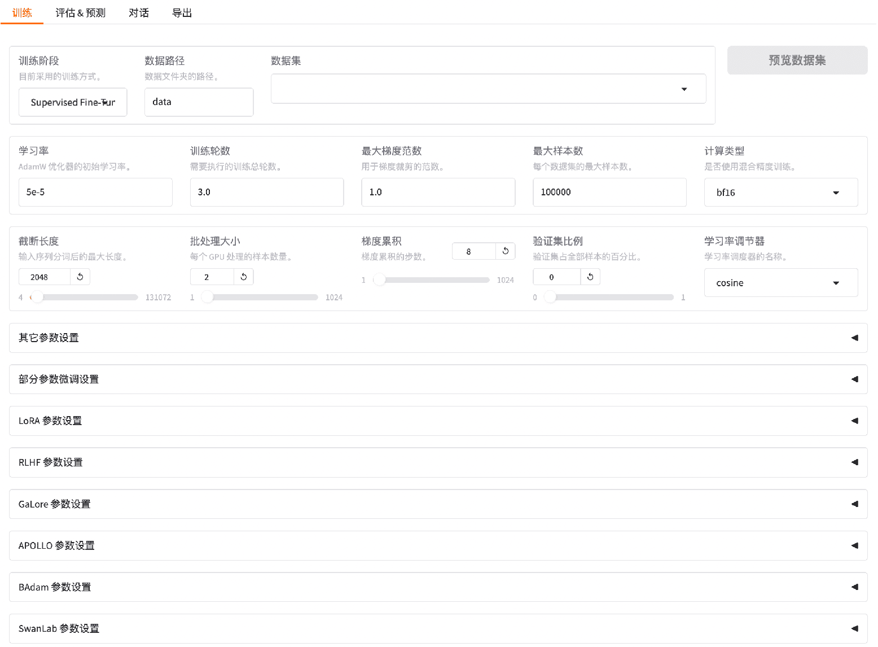Image resolution: width=878 pixels, height=647 pixels.
Task: Click the 数据路径 text field
Action: click(199, 102)
